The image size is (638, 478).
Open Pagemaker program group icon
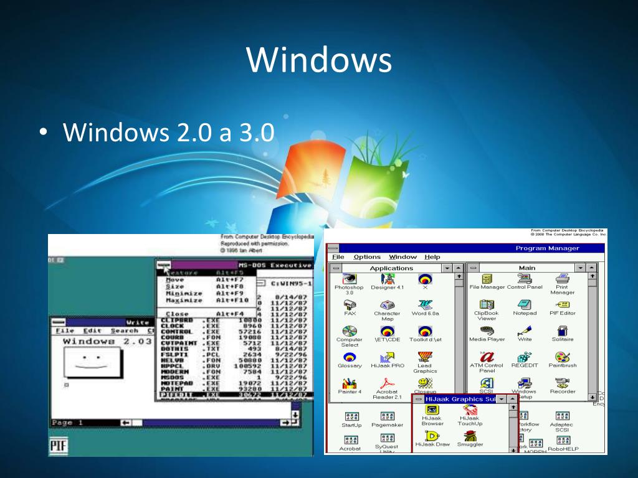click(x=388, y=420)
